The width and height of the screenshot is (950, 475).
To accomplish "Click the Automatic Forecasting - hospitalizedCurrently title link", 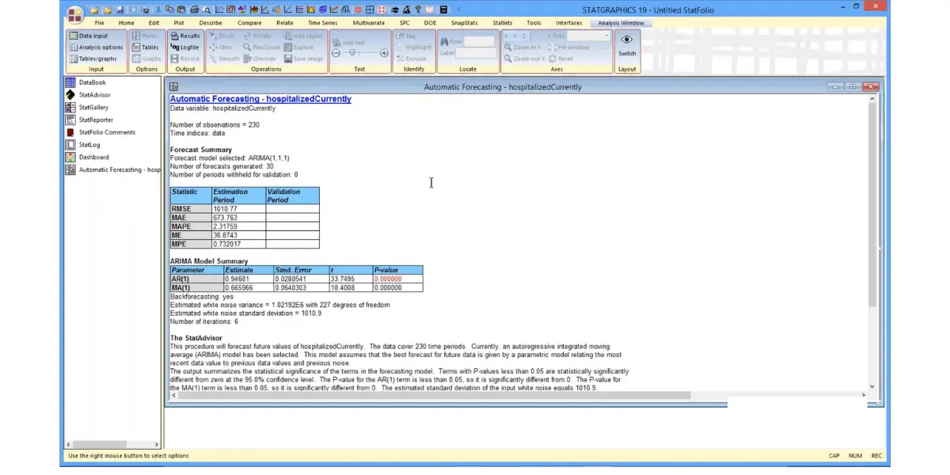I will pos(260,99).
